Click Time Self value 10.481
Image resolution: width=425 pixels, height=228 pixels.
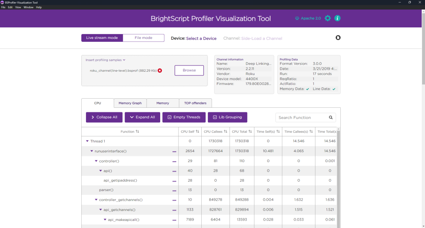[x=268, y=151]
